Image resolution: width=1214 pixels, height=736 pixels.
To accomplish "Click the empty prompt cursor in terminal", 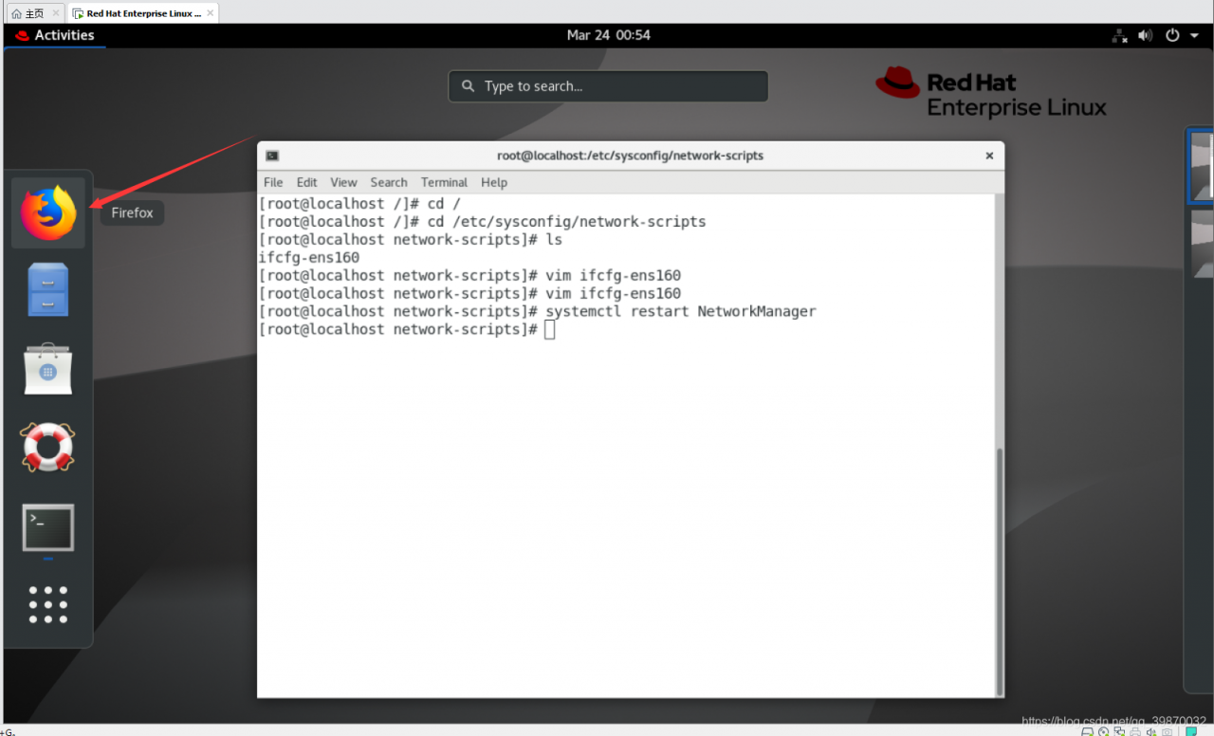I will (x=550, y=330).
